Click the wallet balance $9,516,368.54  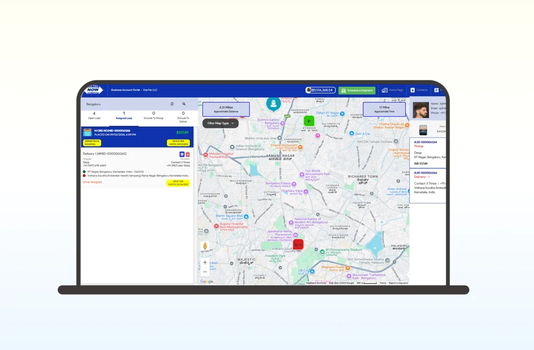click(x=320, y=90)
